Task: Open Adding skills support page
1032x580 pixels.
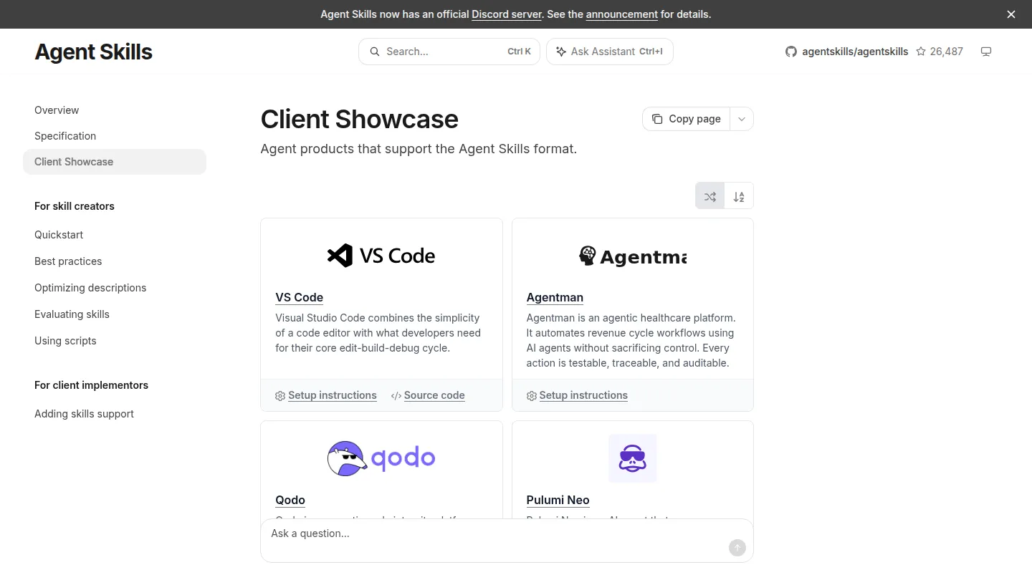Action: pos(84,414)
